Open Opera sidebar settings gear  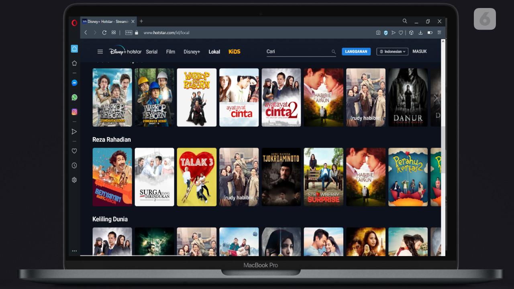coord(74,180)
